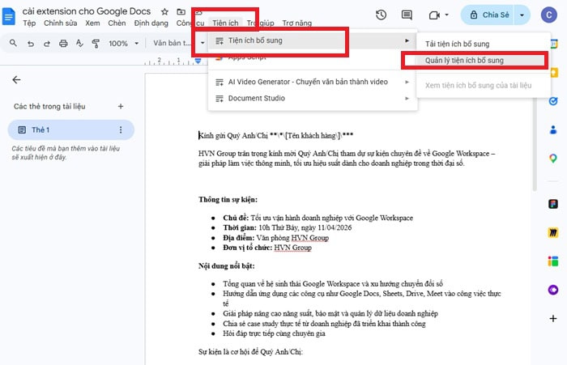This screenshot has width=567, height=365.
Task: Open Google Tasks in side panel
Action: coord(553,102)
